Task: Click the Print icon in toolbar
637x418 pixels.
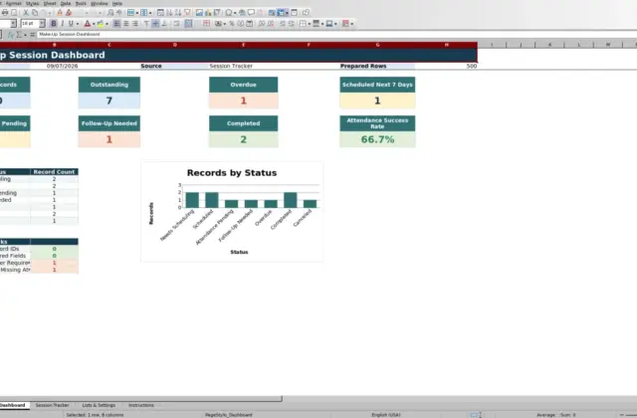Action: [x=5, y=13]
